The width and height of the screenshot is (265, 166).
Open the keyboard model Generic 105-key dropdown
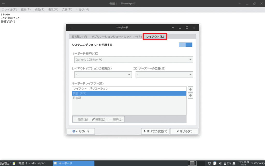point(134,60)
